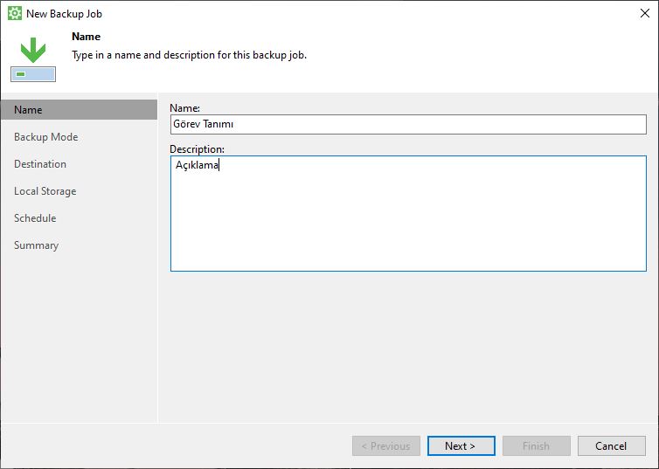Select the Name step in sidebar
Viewport: 659px width, 469px height.
[79, 109]
